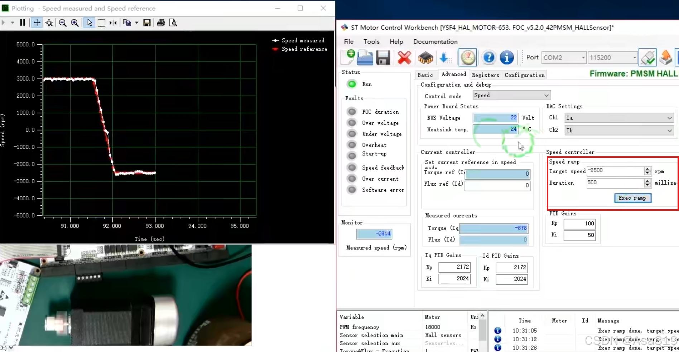Save project with Workbench floppy disk icon

click(x=383, y=58)
